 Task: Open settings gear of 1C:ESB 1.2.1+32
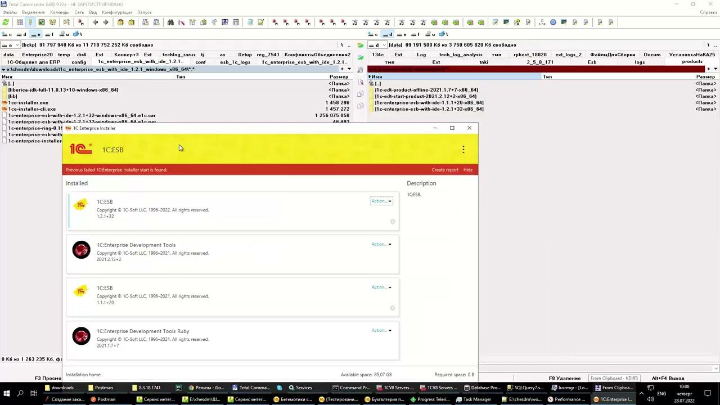click(x=393, y=222)
